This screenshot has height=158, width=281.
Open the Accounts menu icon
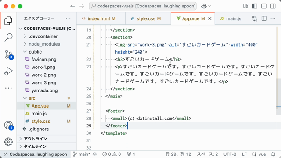click(x=8, y=125)
